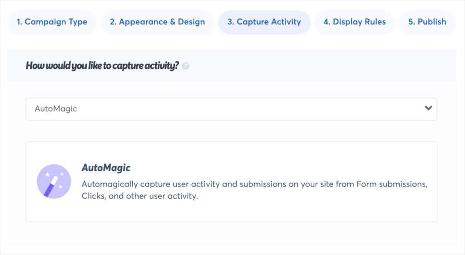465x255 pixels.
Task: Click 'Clicks, and other user activity' line
Action: point(140,196)
